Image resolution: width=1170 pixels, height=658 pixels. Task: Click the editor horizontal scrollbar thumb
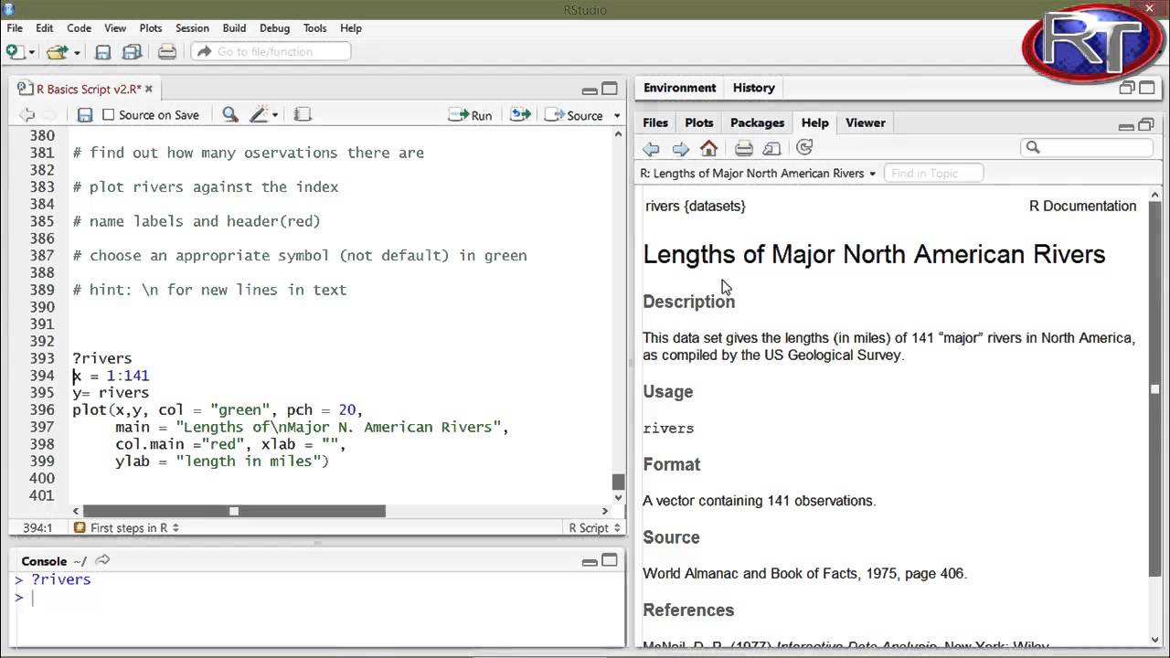tap(234, 512)
